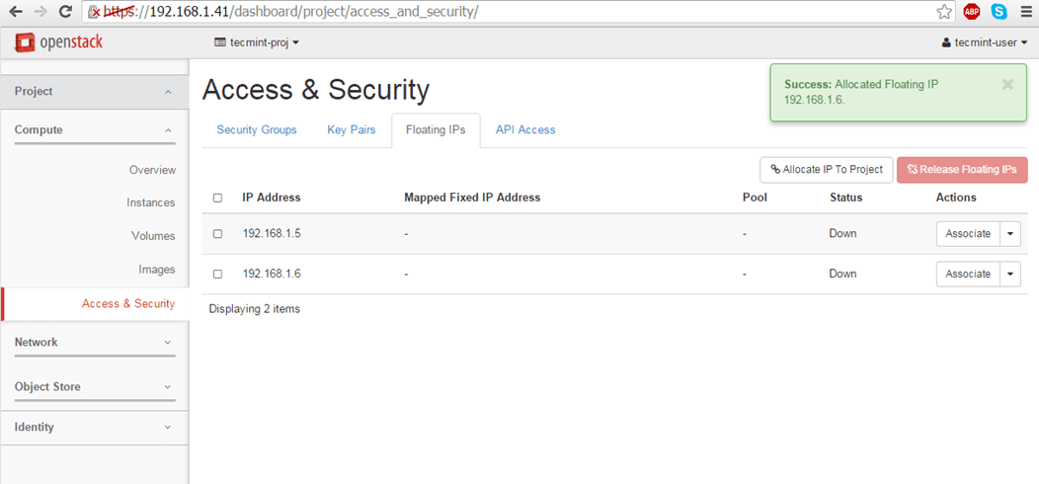The image size is (1039, 484).
Task: Check the box for 192.168.1.5
Action: (217, 234)
